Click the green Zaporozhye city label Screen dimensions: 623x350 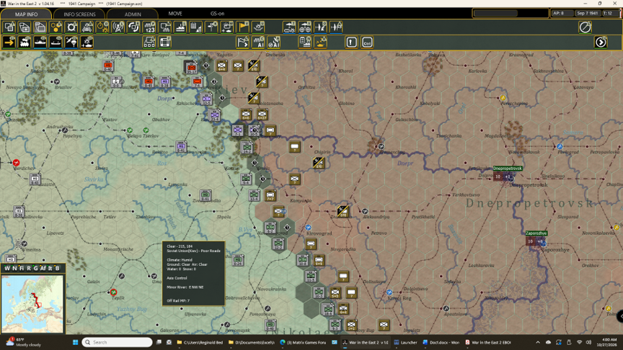coord(536,233)
